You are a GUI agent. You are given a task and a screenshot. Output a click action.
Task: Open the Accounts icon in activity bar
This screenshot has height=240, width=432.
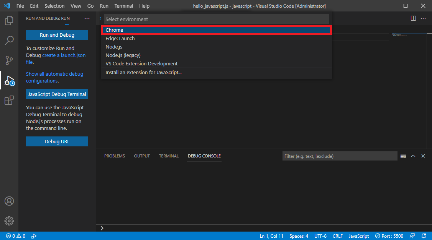point(9,201)
